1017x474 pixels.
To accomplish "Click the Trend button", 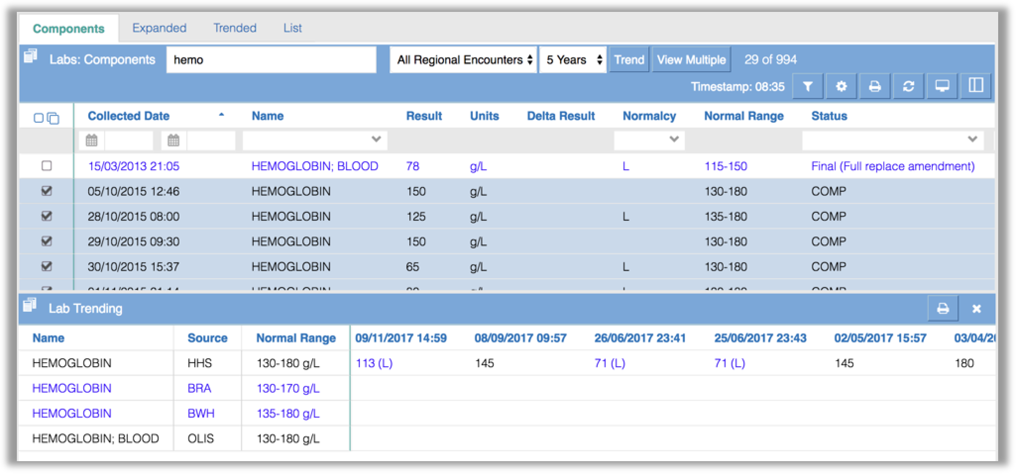I will pyautogui.click(x=629, y=60).
